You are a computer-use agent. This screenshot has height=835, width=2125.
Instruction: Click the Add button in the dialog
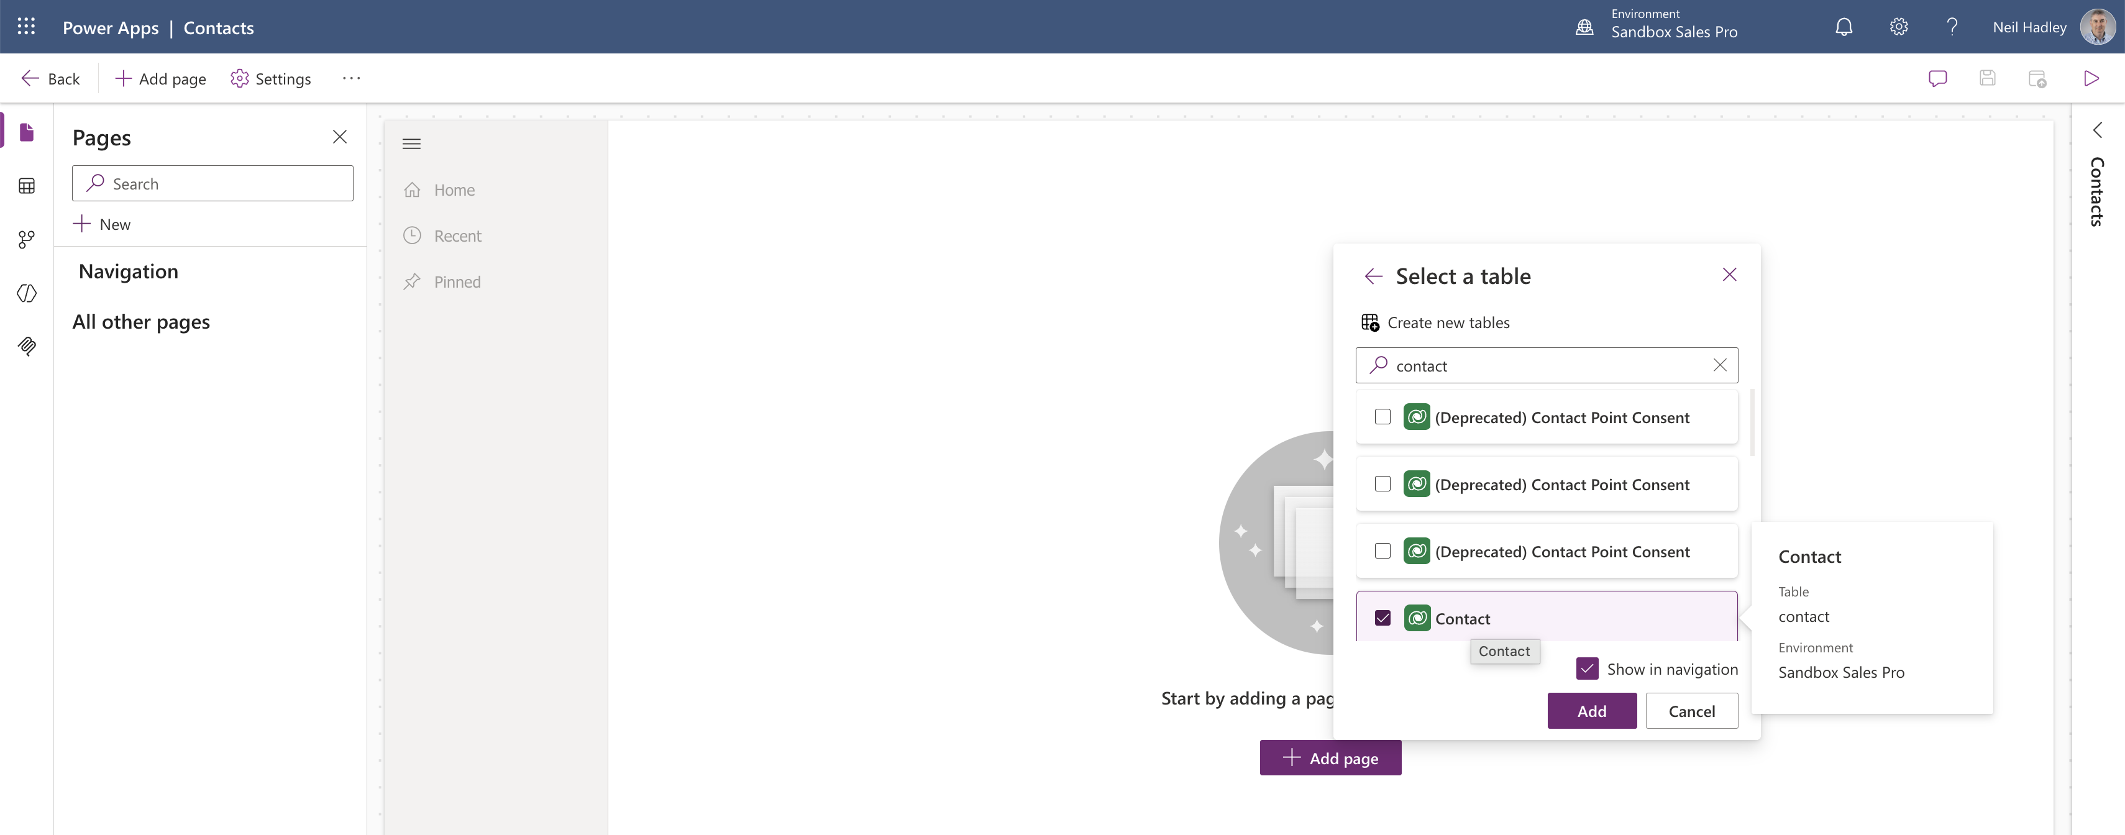point(1591,710)
